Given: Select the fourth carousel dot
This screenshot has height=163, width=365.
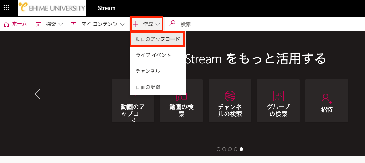Looking at the screenshot, I should coord(236,149).
